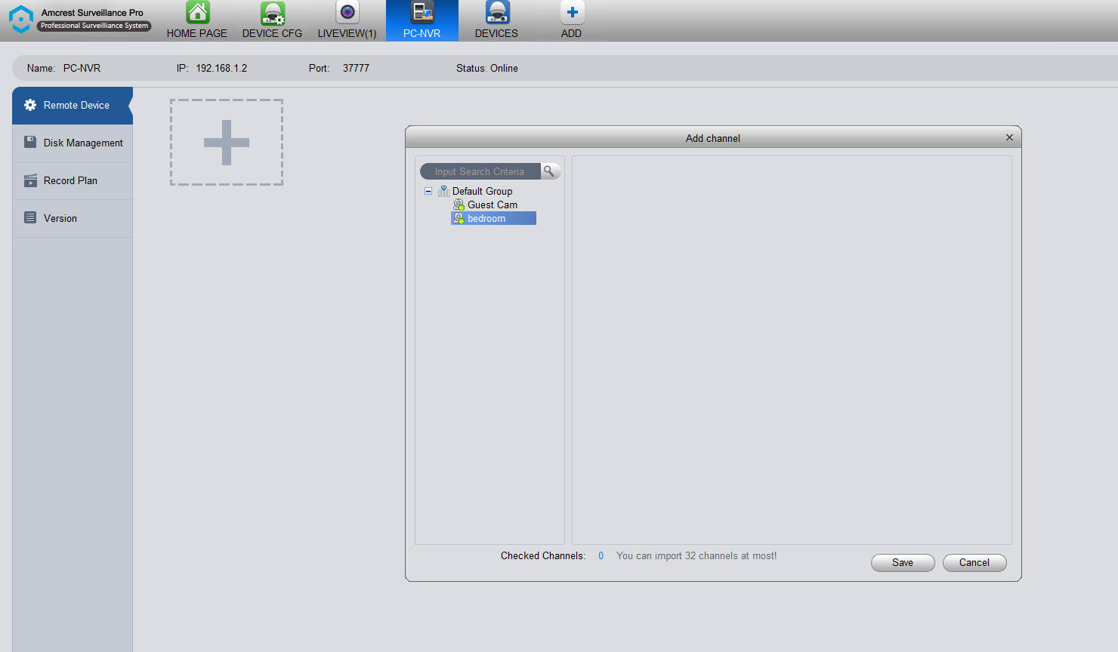The image size is (1118, 652).
Task: Select the bedroom tree item
Action: click(x=493, y=218)
